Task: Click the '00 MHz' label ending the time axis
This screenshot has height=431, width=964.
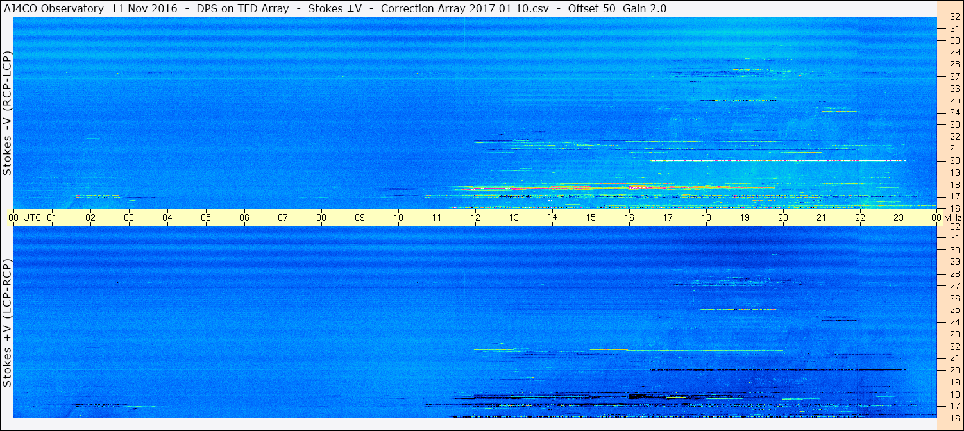Action: coord(946,217)
